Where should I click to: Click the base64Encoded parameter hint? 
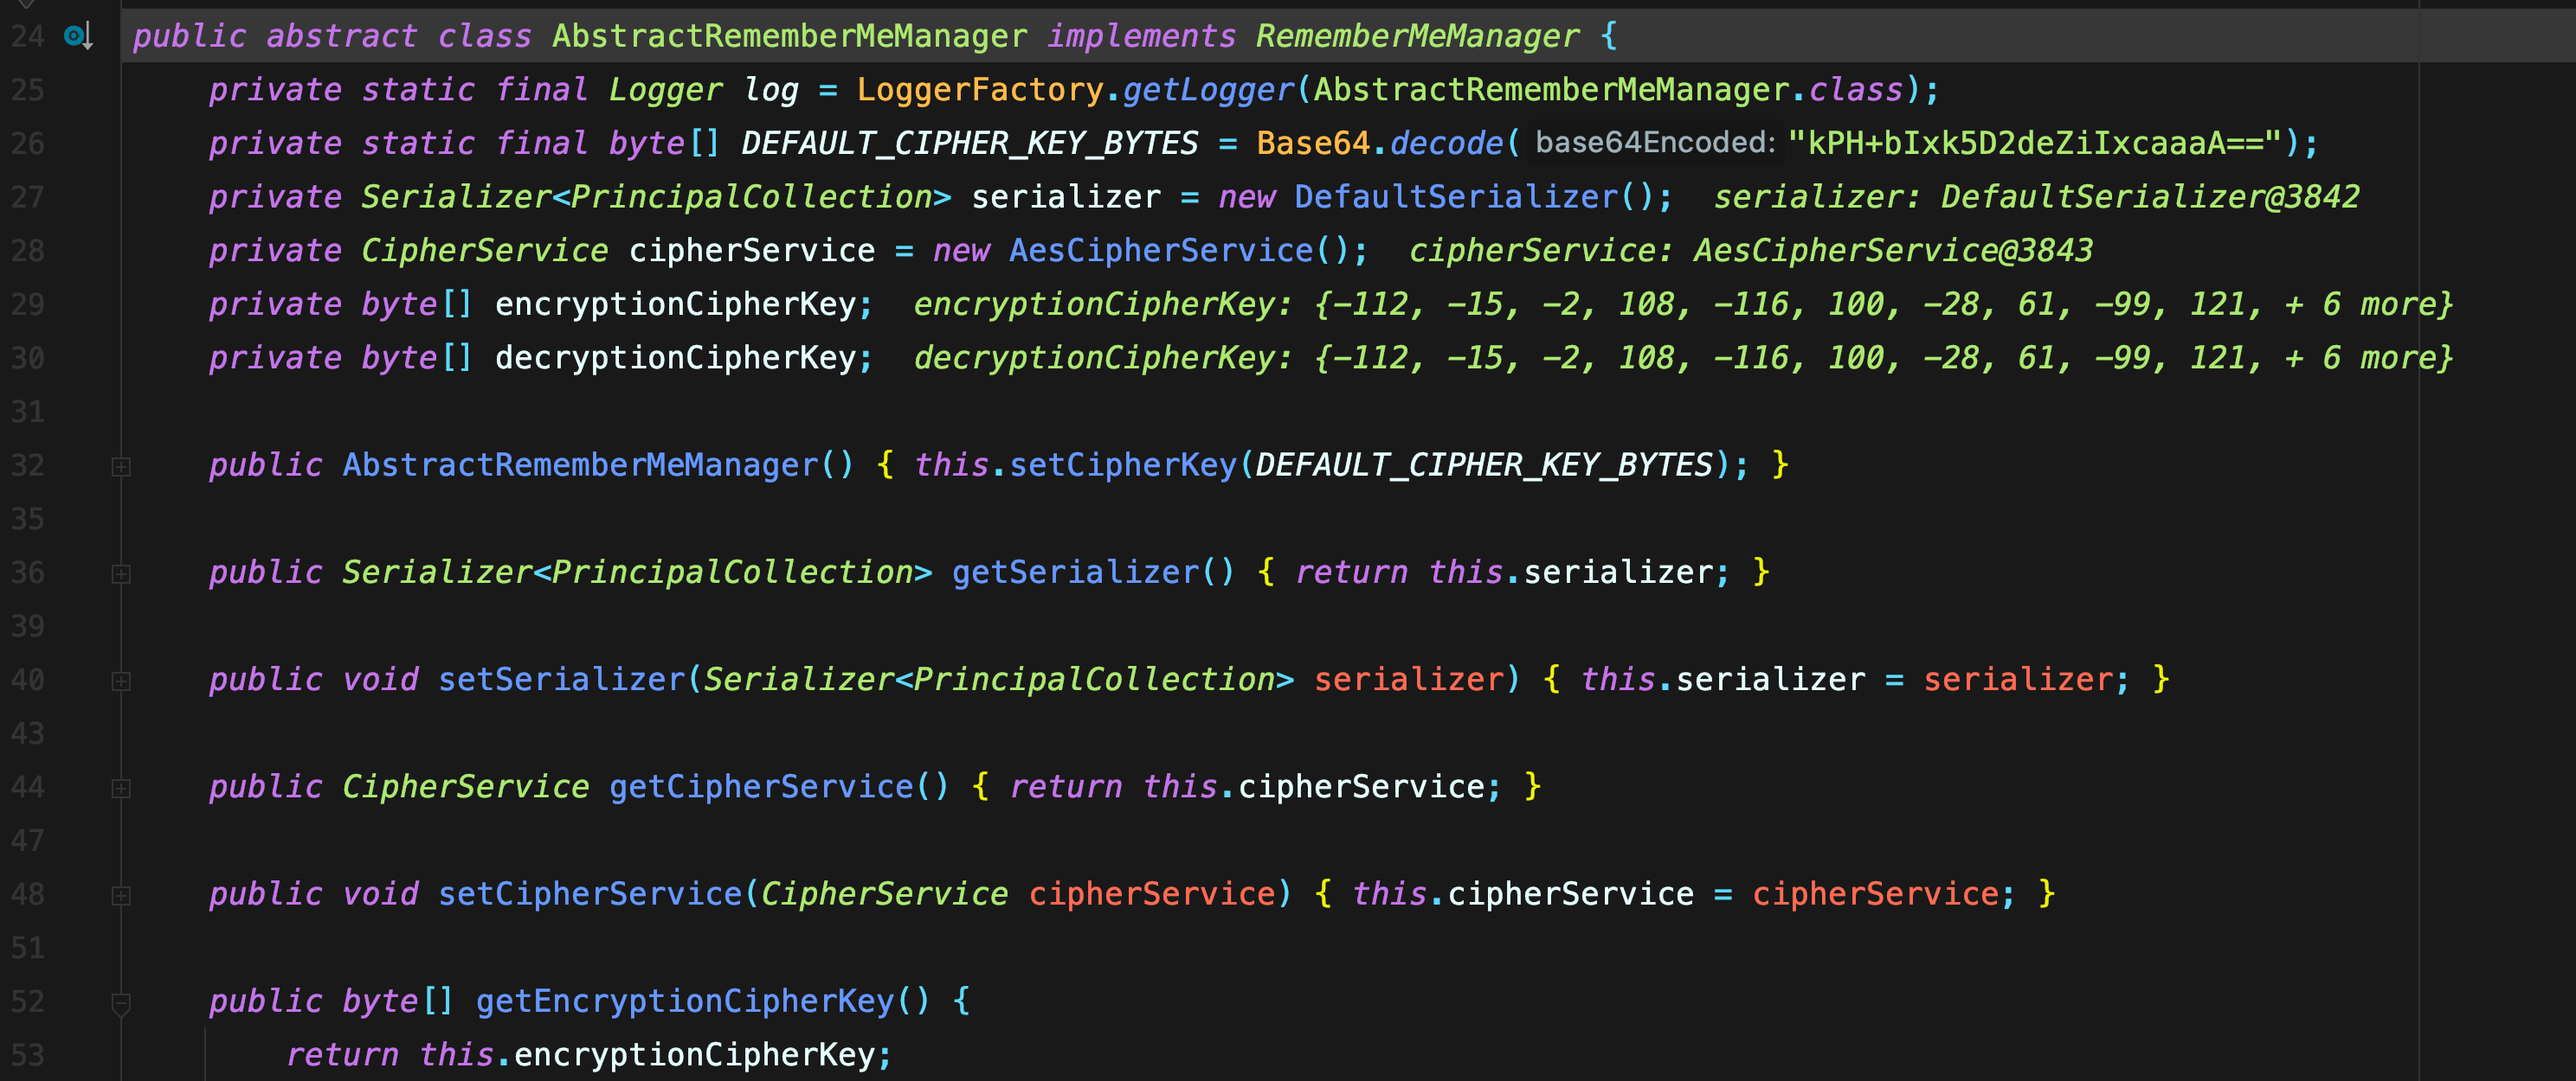point(1654,143)
